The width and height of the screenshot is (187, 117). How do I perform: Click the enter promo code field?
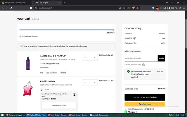point(141,58)
